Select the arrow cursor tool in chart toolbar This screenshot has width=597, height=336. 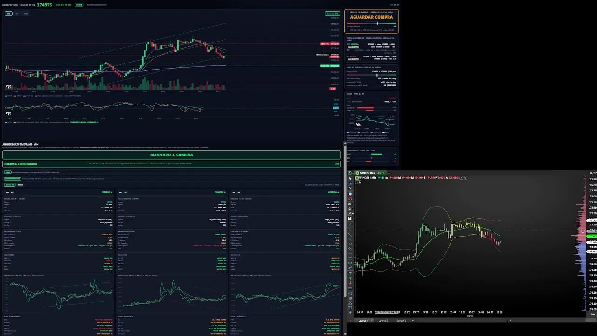click(350, 178)
